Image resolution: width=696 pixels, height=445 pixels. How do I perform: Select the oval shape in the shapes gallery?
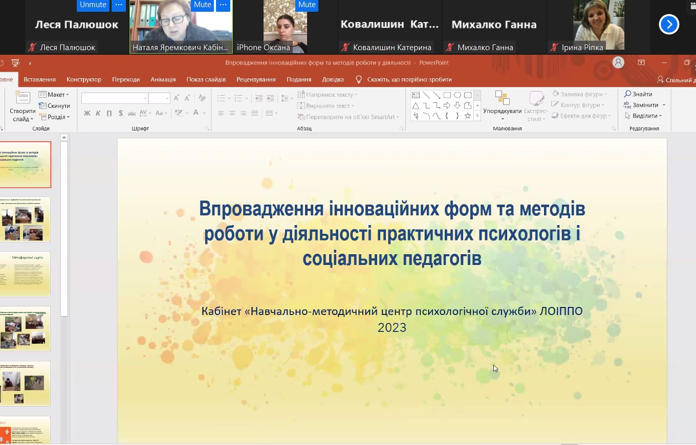tap(458, 95)
